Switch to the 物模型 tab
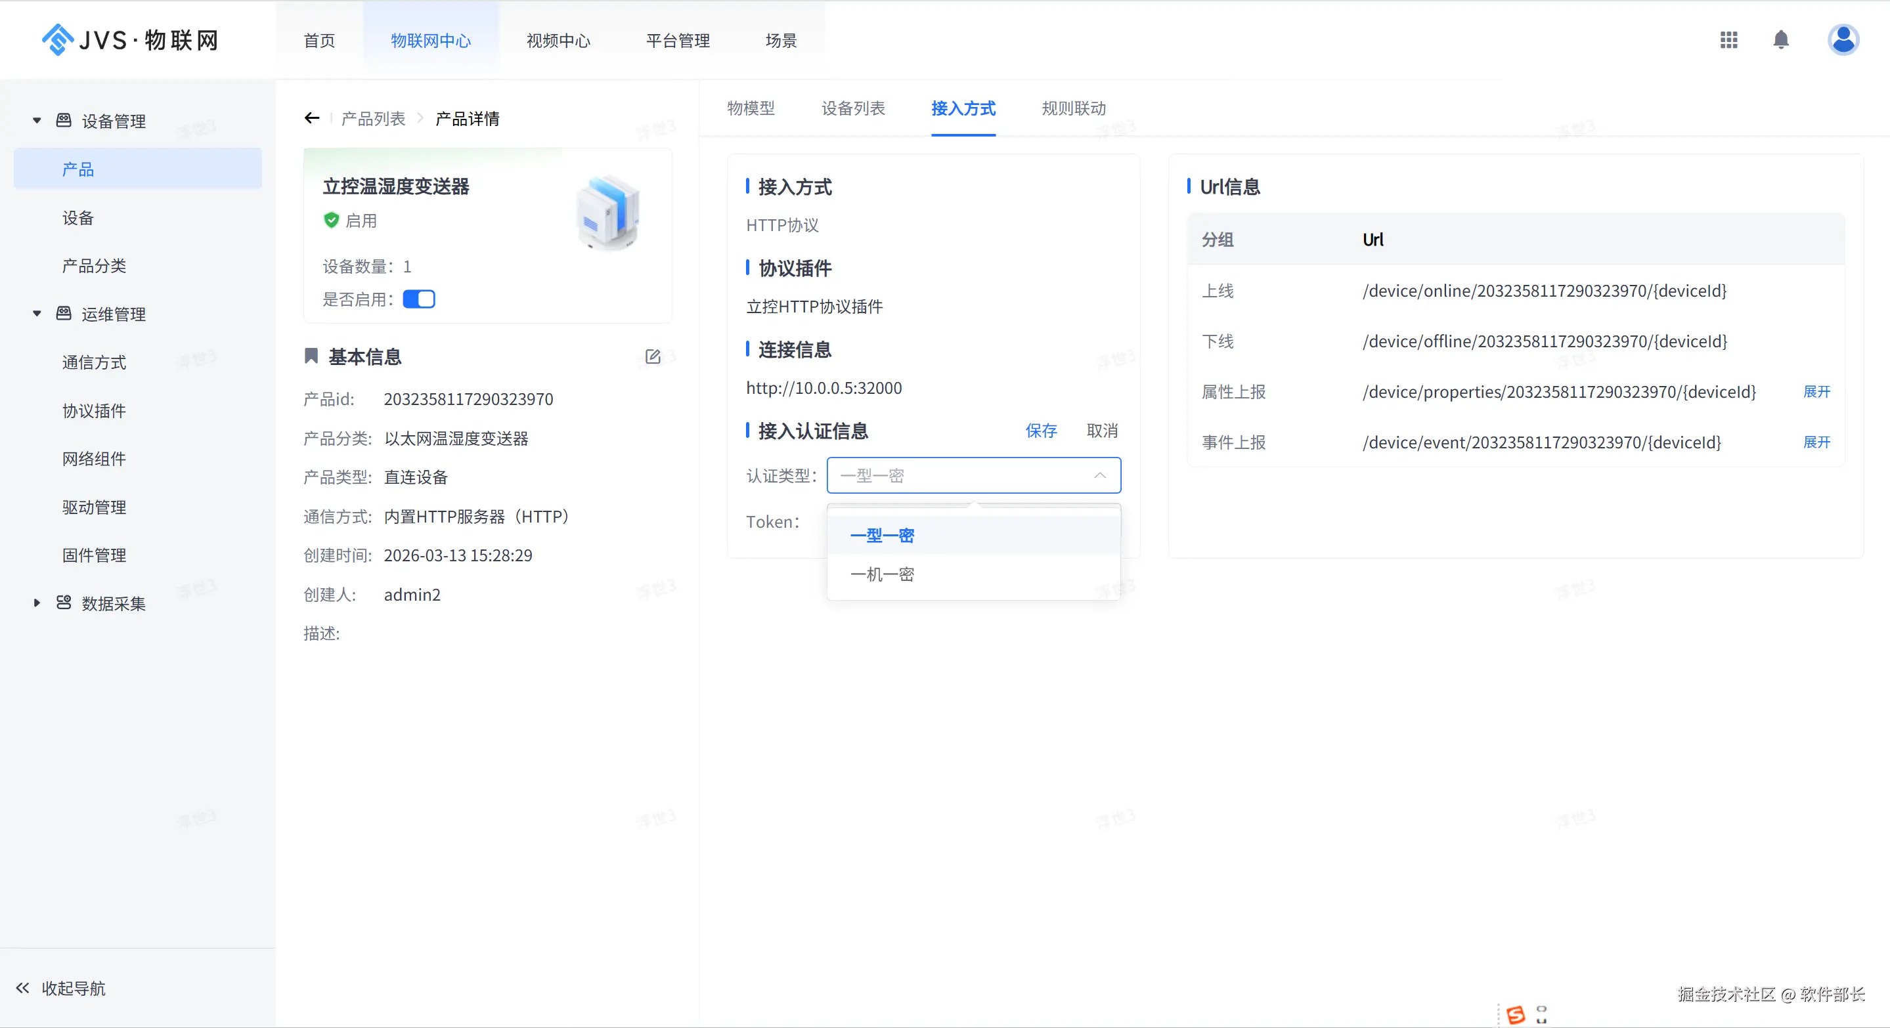Viewport: 1890px width, 1028px height. point(751,108)
